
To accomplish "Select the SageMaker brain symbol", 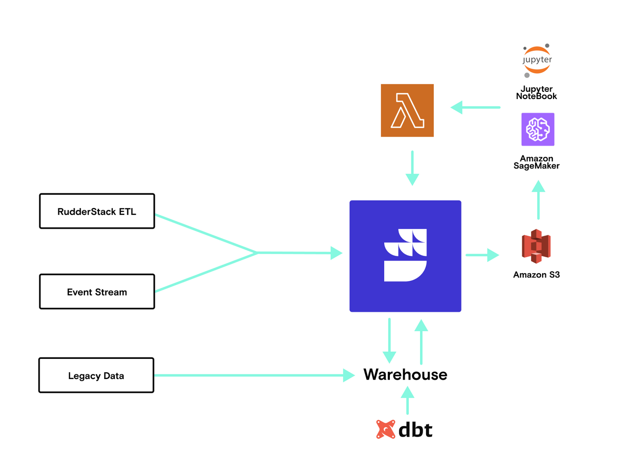I will pos(538,129).
